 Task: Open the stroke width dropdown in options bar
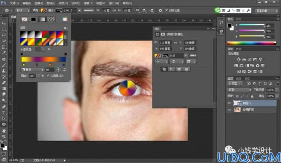[x=79, y=11]
